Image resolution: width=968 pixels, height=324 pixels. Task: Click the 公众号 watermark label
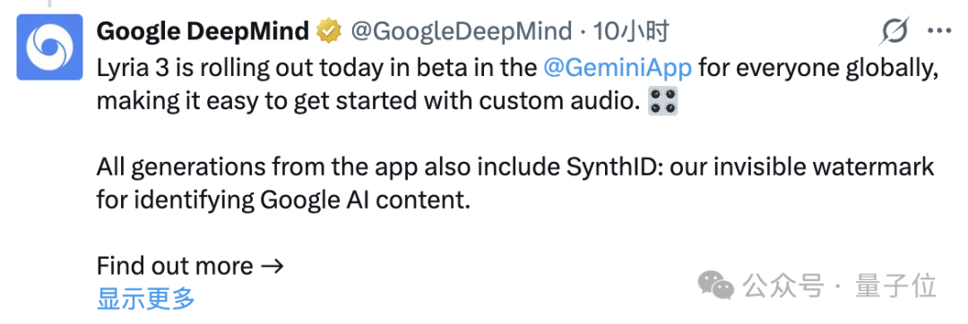click(x=784, y=286)
